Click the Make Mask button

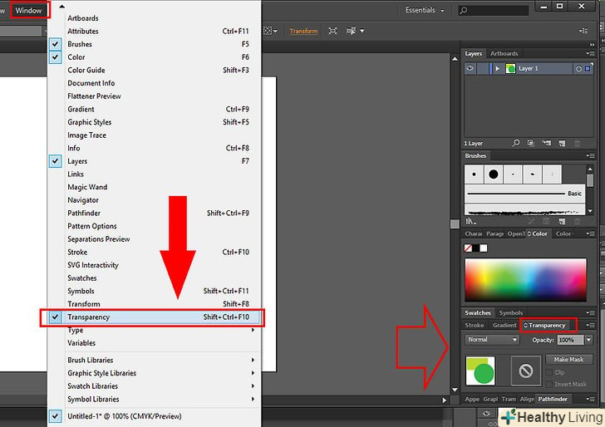pos(568,360)
